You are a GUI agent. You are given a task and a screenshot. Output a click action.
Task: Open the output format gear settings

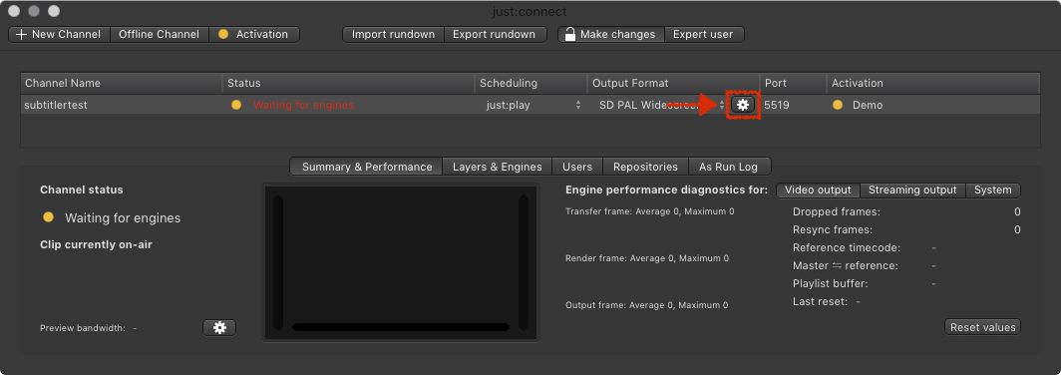(743, 105)
